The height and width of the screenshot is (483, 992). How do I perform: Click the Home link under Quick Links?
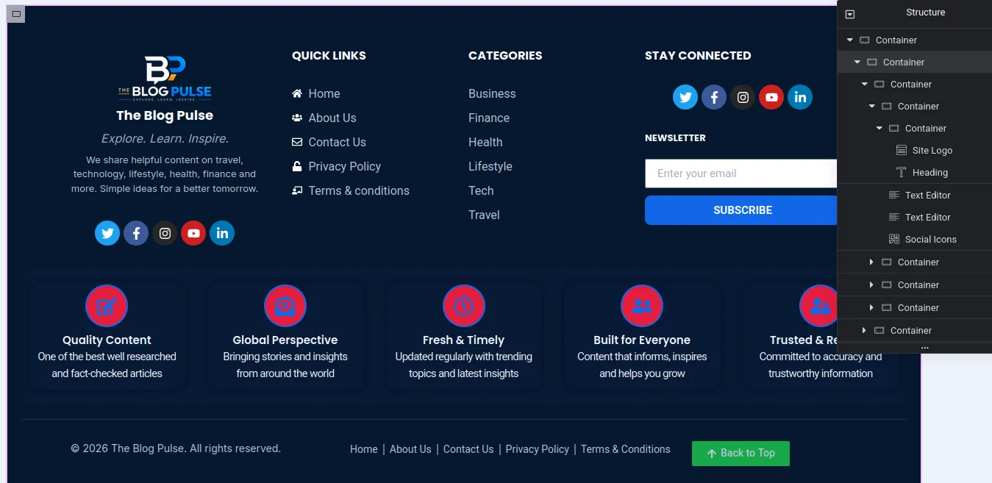324,93
